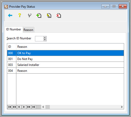Image resolution: width=131 pixels, height=117 pixels.
Task: Select the Do Not Pay row
Action: [x=65, y=59]
